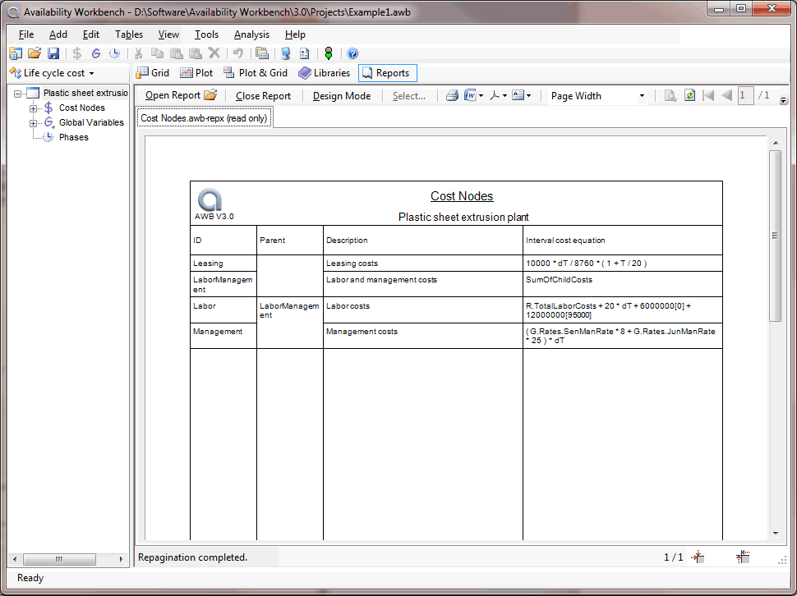Click the Close Report button

pyautogui.click(x=263, y=96)
